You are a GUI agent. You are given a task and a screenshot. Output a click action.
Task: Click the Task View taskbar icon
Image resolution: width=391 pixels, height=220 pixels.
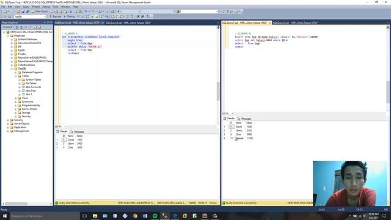click(85, 216)
